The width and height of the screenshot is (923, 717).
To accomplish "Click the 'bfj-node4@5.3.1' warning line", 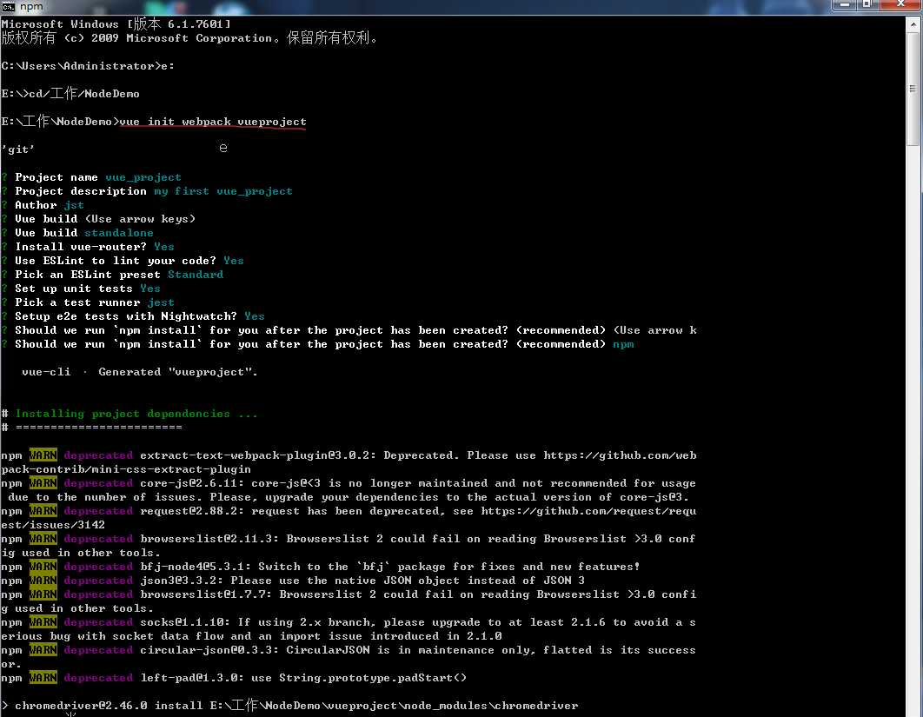I will (x=320, y=567).
